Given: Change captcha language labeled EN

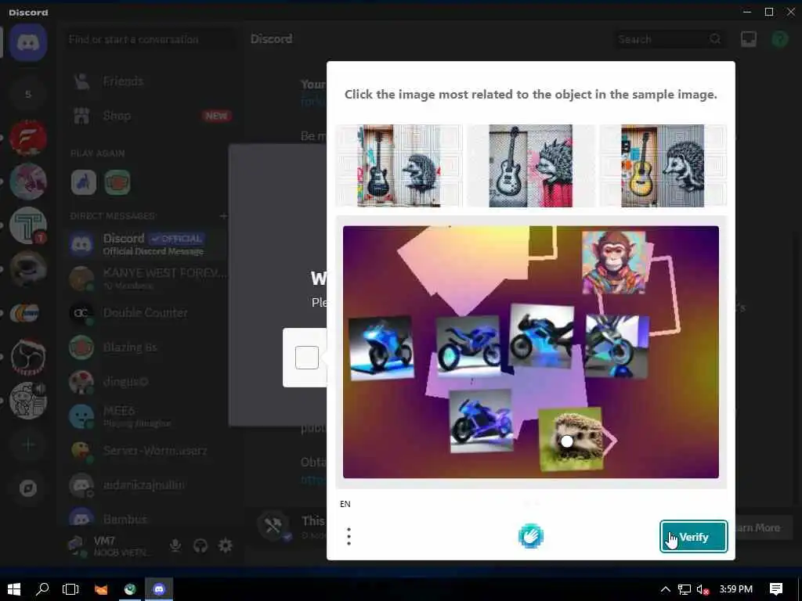Looking at the screenshot, I should tap(345, 504).
